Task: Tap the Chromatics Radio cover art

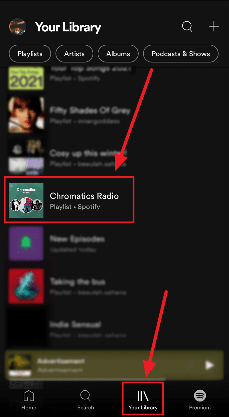Action: coord(26,200)
